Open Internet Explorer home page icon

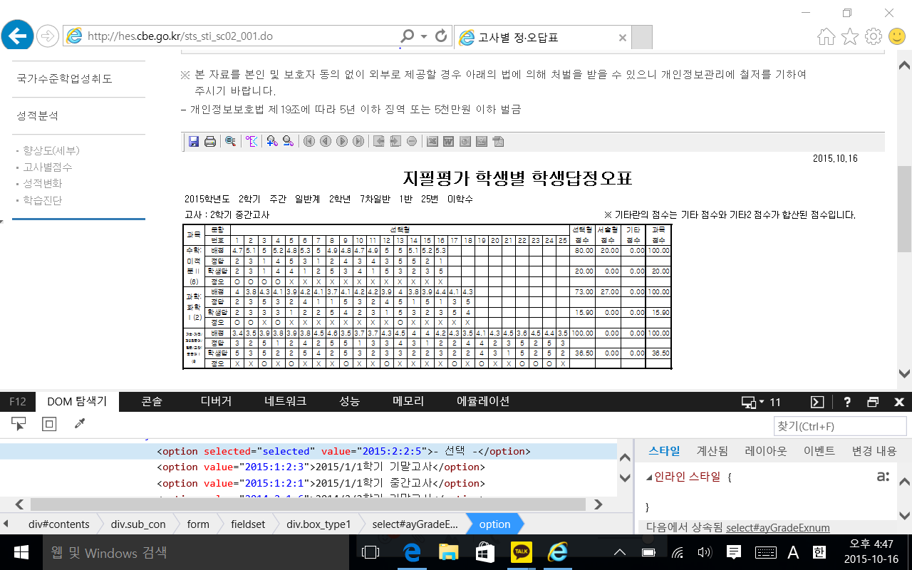pos(826,36)
